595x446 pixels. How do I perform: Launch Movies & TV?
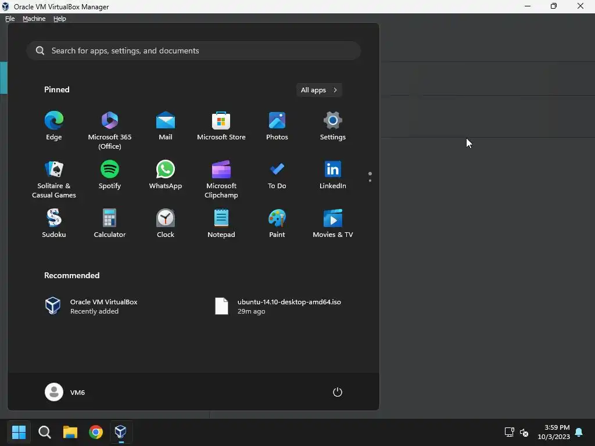tap(333, 224)
